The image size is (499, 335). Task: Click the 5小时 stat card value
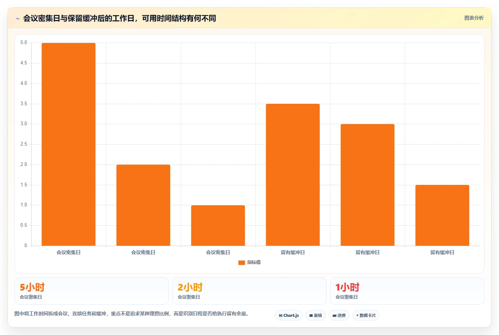click(32, 287)
